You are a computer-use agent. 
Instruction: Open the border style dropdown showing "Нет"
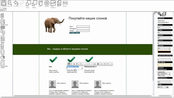(x=164, y=48)
